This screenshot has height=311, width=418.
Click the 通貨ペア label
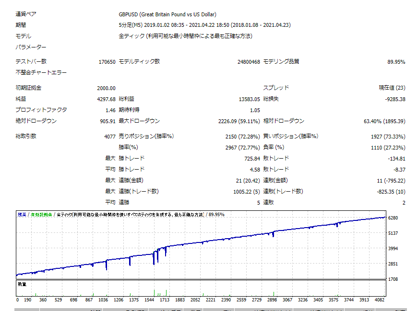point(27,14)
